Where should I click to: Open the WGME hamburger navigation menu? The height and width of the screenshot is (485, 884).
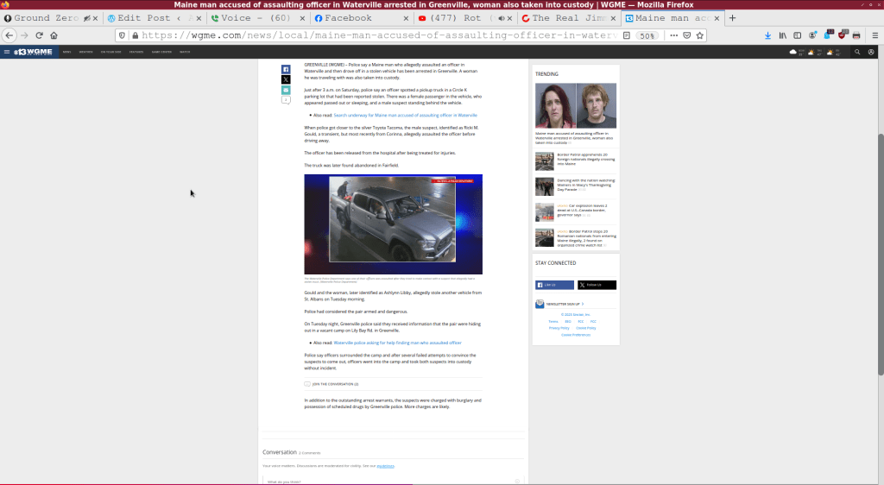click(x=6, y=52)
